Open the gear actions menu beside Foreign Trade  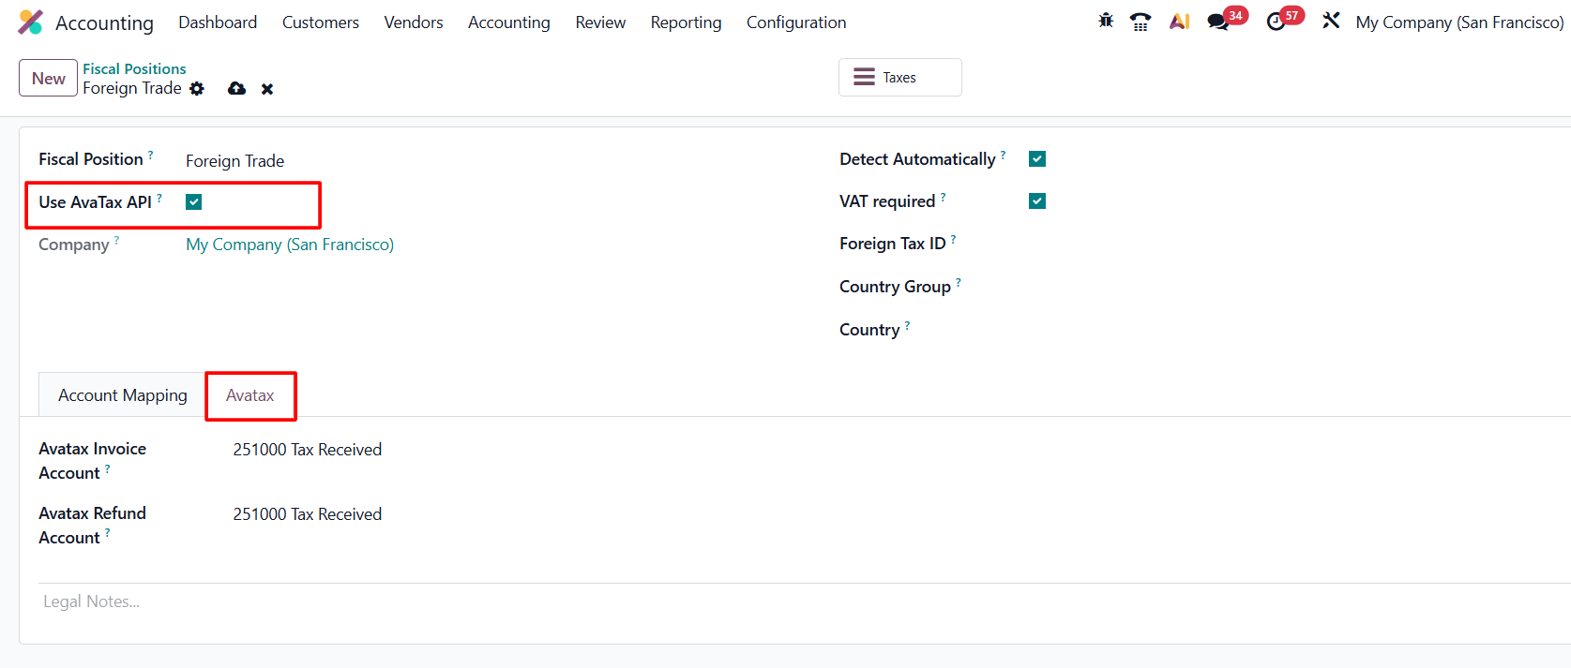(197, 88)
